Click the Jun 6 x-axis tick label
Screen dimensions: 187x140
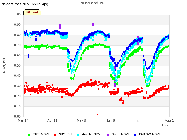(111, 120)
